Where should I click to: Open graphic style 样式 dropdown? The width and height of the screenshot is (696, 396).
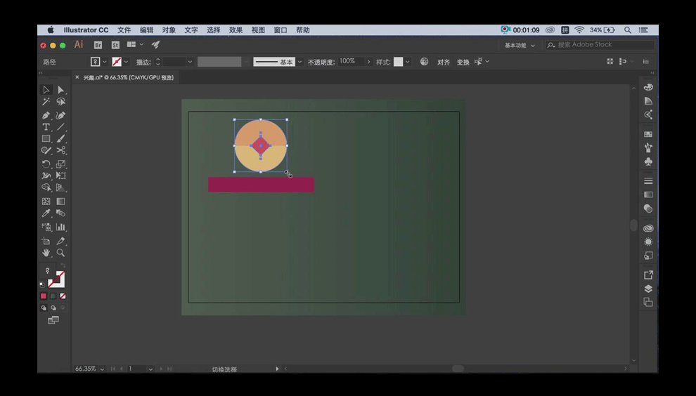pos(408,62)
